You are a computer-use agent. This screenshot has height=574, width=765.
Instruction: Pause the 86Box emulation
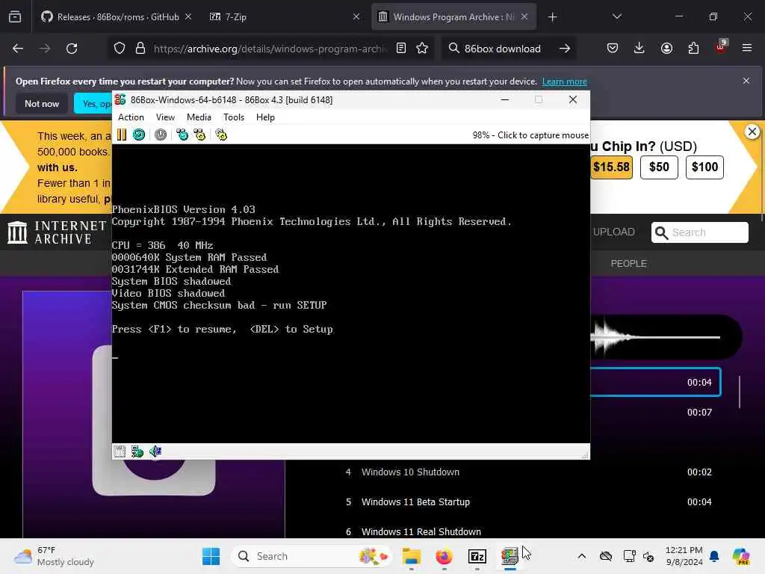pyautogui.click(x=122, y=135)
